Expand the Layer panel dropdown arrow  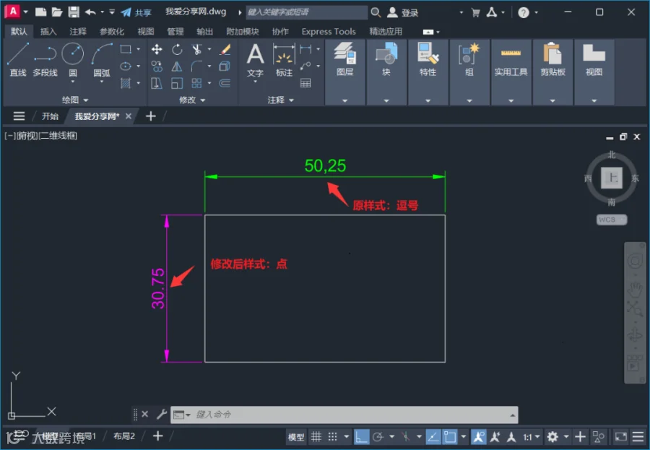345,101
